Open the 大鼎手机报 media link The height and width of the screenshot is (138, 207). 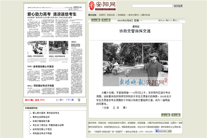(x=145, y=15)
